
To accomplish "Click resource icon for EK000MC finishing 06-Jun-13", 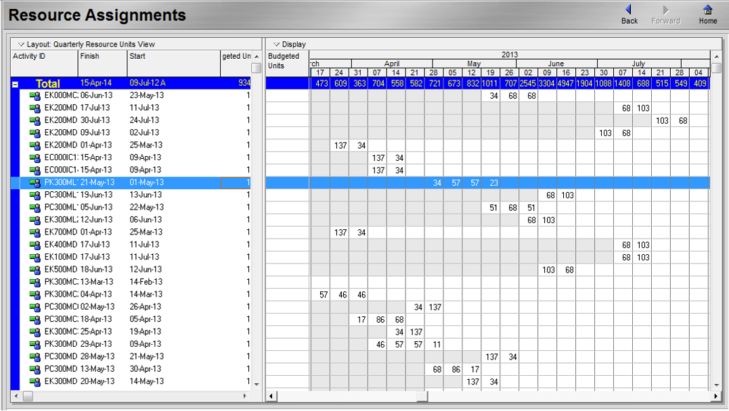I will tap(35, 96).
